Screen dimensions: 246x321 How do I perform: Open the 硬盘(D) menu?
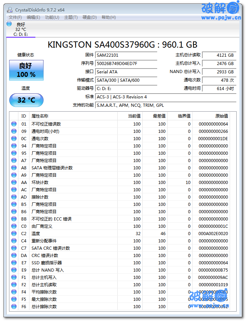[x=90, y=17]
